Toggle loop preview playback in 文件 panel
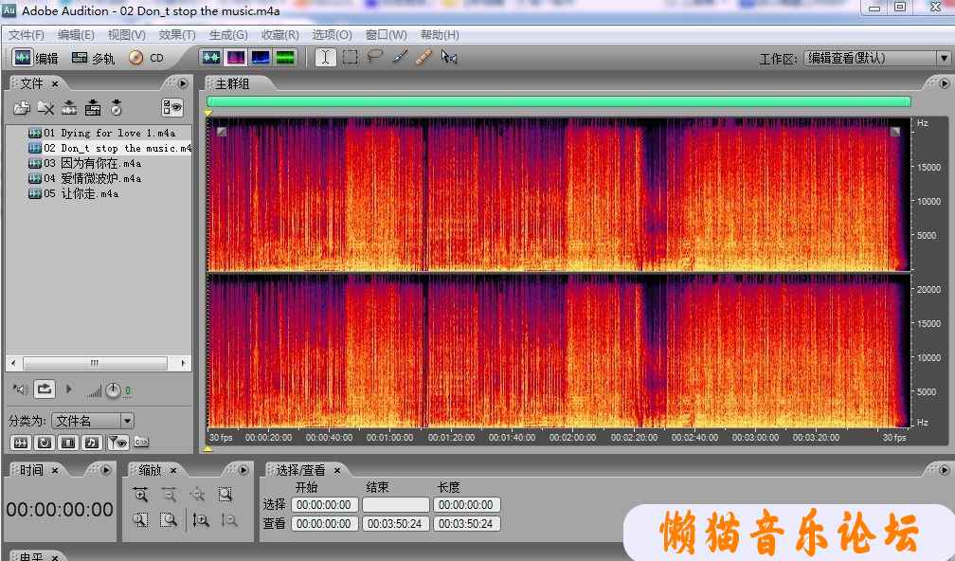 [45, 389]
